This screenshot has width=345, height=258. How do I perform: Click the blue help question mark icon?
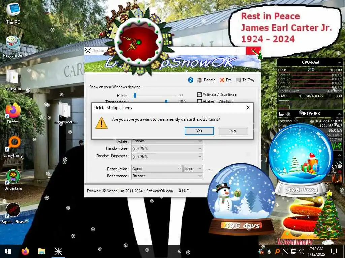pos(191,80)
